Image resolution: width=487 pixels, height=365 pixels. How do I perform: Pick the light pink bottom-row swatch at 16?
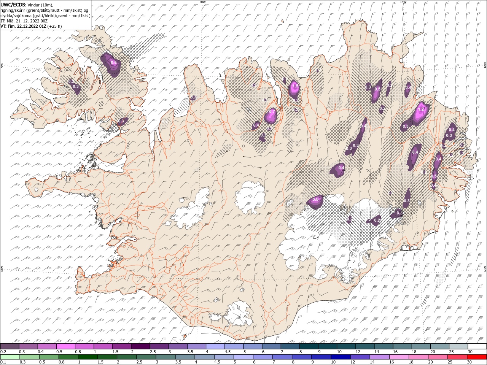tap(399, 357)
